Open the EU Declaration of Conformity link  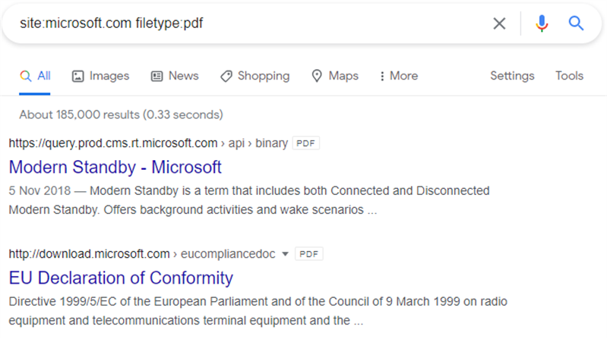tap(121, 278)
